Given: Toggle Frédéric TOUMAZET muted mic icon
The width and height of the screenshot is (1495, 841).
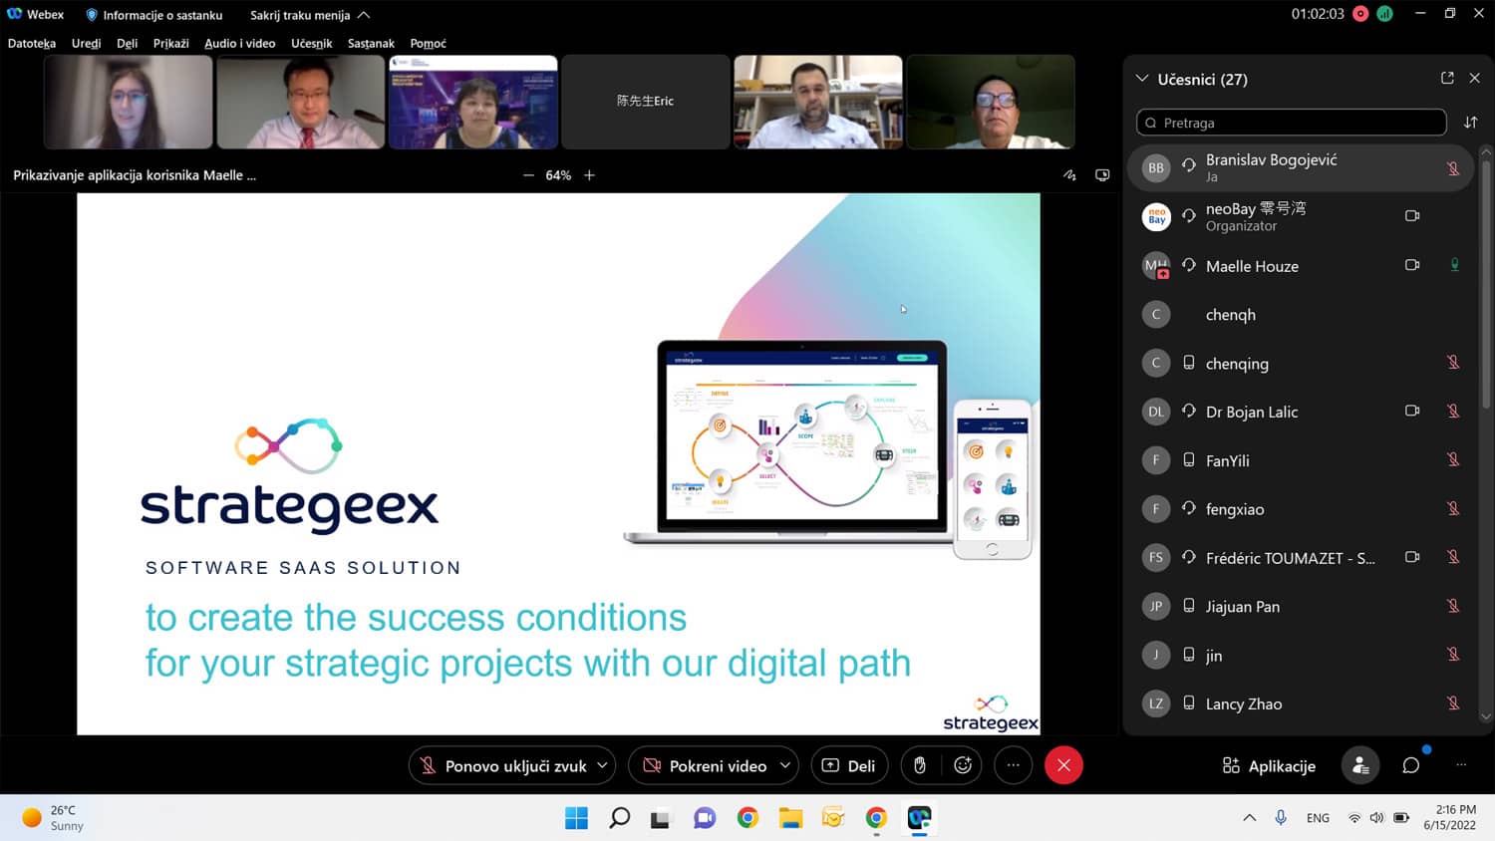Looking at the screenshot, I should pyautogui.click(x=1453, y=558).
